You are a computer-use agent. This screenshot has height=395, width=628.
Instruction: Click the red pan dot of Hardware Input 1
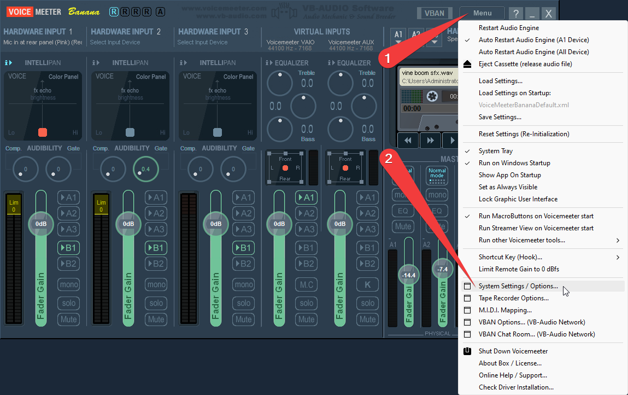43,132
